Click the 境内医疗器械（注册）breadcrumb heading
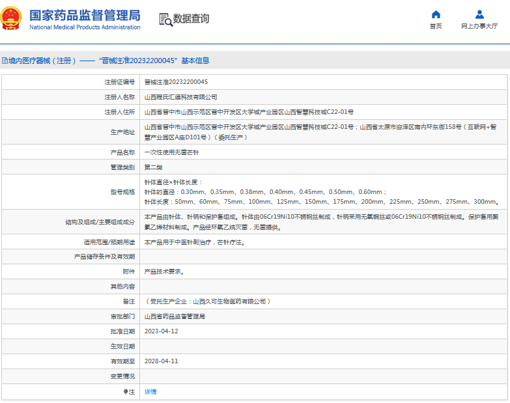510x403 pixels. 42,61
